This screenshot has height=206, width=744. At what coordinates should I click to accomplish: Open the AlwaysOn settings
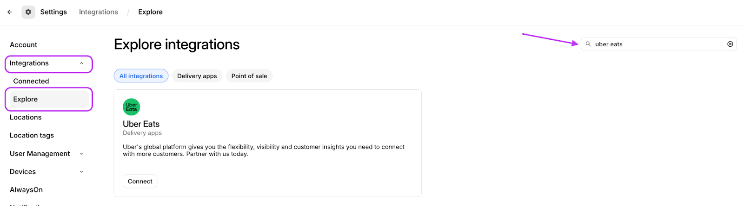26,190
